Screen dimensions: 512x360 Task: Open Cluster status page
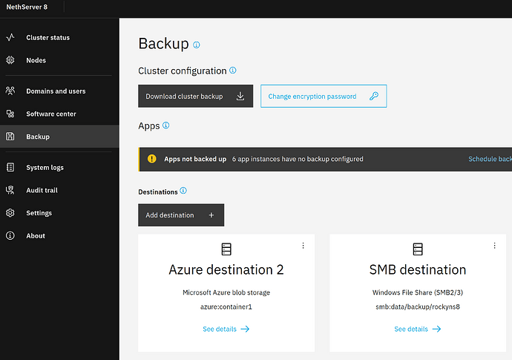coord(59,38)
